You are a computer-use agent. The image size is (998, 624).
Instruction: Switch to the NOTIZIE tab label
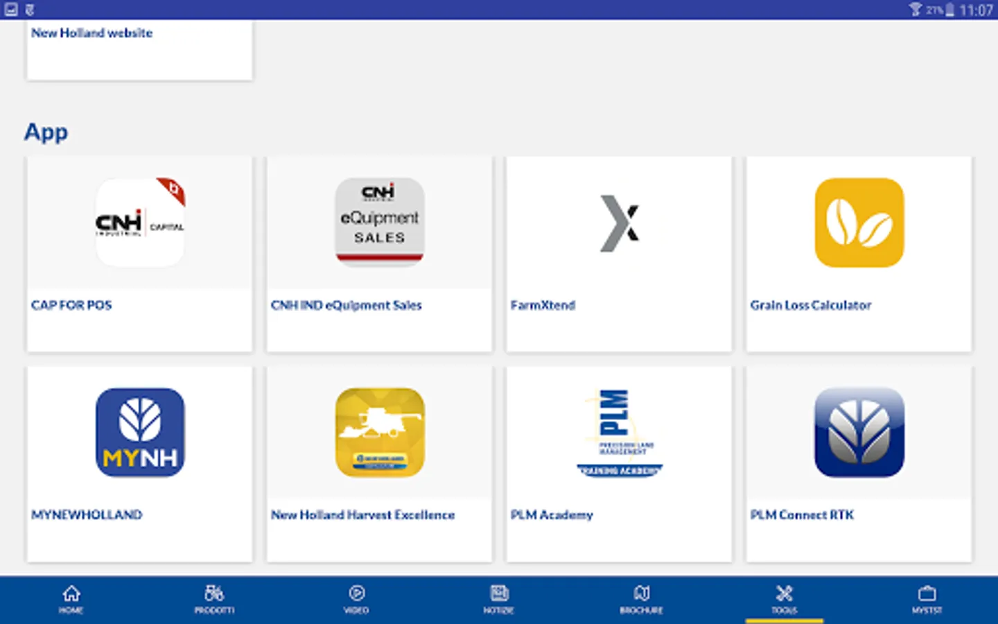point(499,610)
